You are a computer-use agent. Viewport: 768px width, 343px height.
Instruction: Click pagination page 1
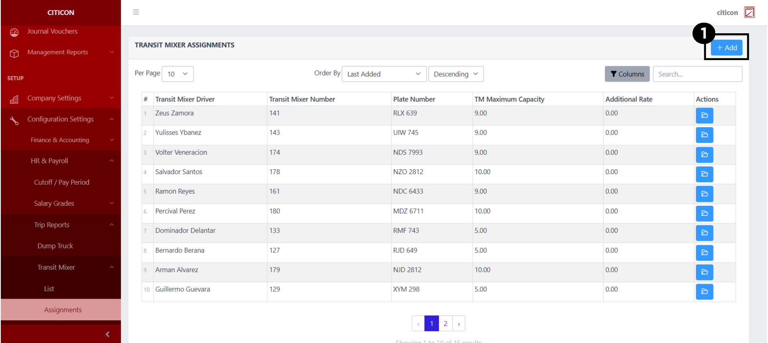pos(431,324)
